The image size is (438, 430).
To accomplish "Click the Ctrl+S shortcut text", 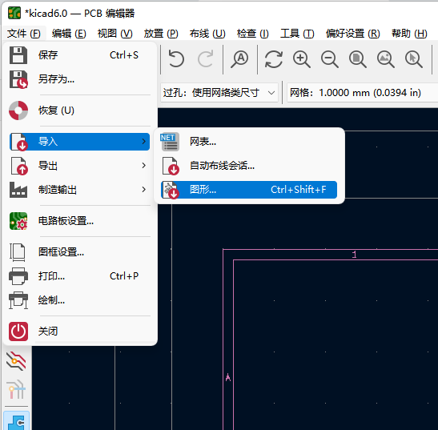I will 124,55.
